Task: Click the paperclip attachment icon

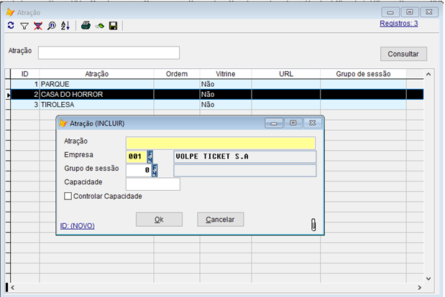Action: tap(313, 225)
